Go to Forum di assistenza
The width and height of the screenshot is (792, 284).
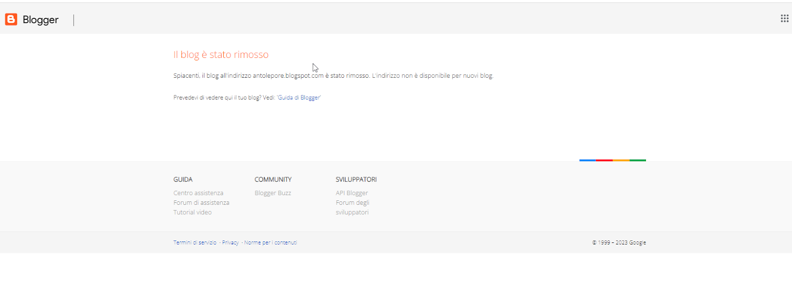pyautogui.click(x=201, y=202)
